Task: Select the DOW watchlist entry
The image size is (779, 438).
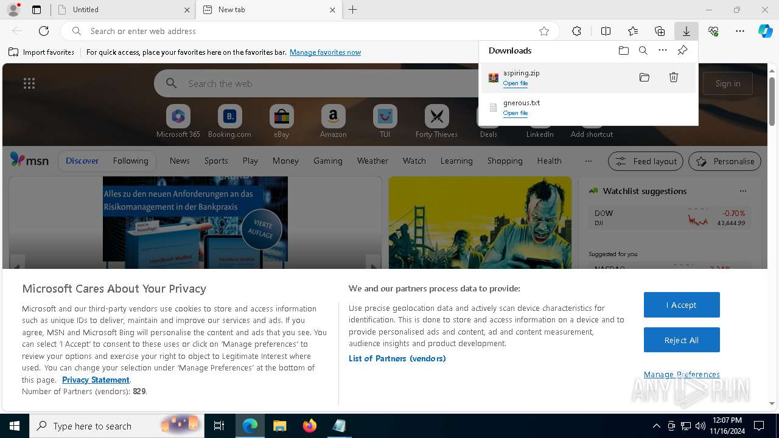Action: 669,218
